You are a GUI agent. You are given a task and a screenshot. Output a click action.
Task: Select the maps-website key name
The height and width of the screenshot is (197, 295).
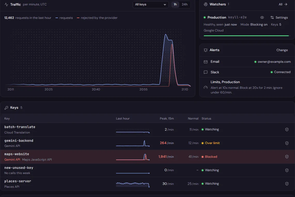point(17,154)
